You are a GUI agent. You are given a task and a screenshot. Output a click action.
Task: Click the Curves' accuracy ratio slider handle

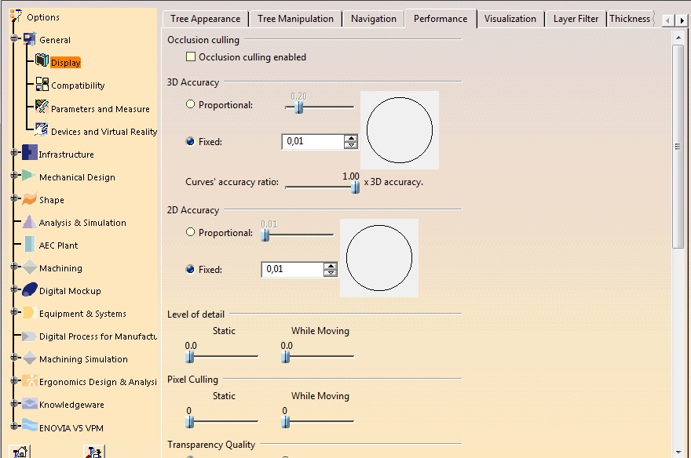[x=355, y=187]
